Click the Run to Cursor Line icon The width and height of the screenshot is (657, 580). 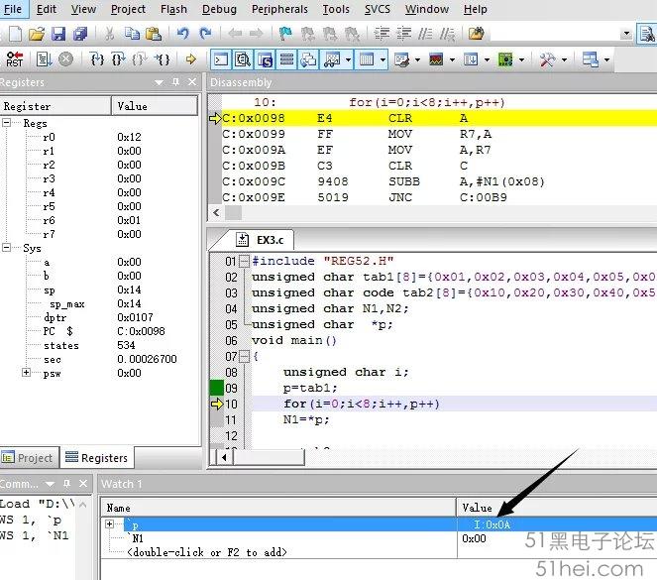[x=163, y=59]
